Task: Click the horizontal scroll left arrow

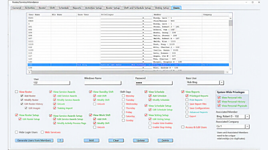Action: point(30,72)
